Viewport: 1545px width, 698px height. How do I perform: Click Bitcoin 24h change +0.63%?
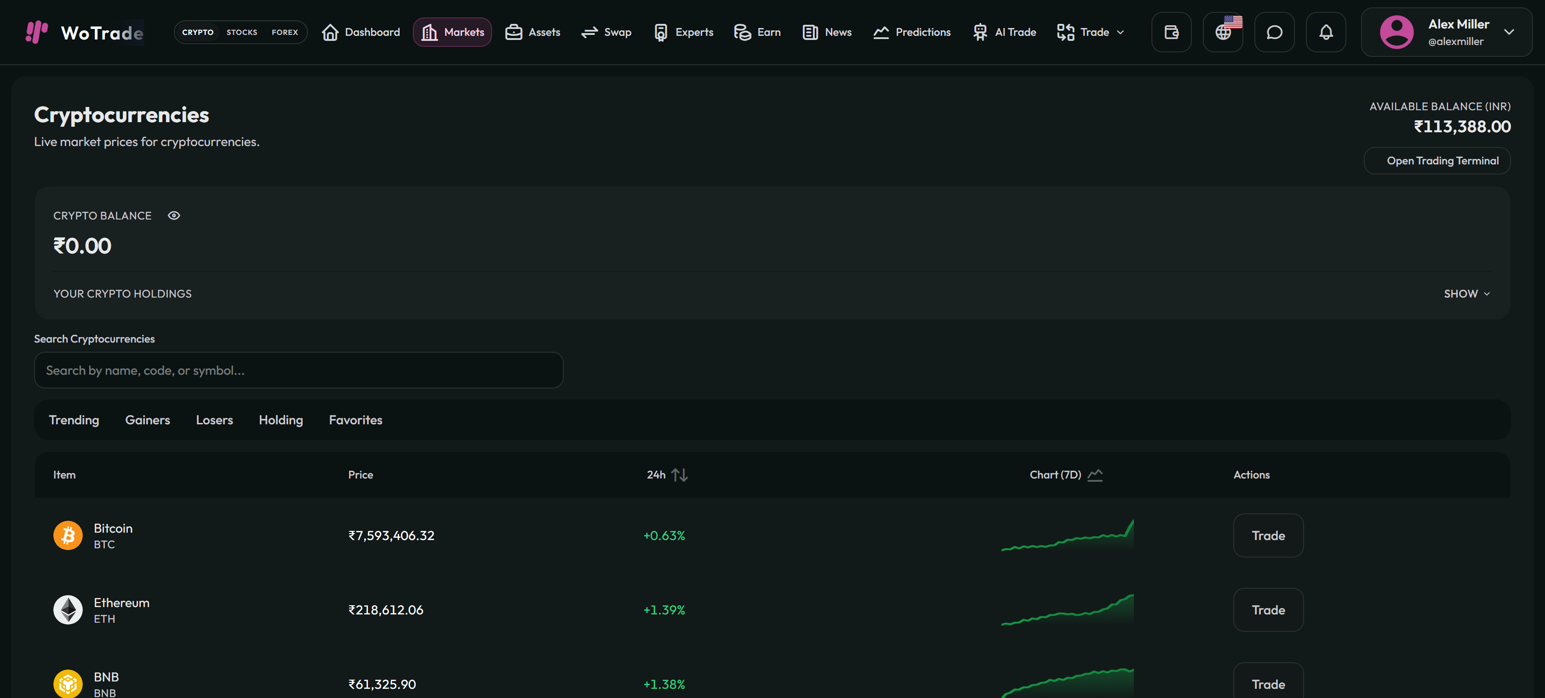click(x=664, y=535)
